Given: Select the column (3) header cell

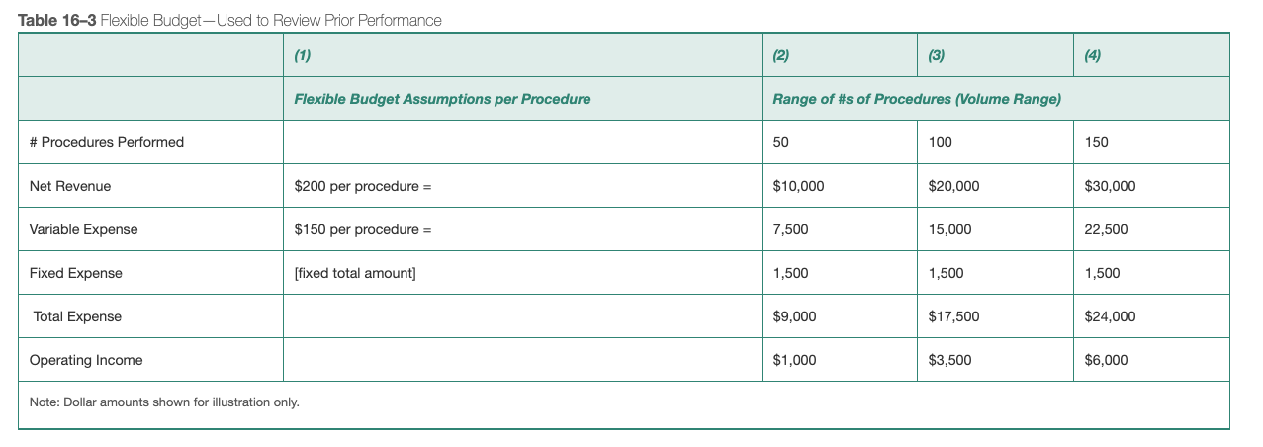Looking at the screenshot, I should tap(996, 55).
